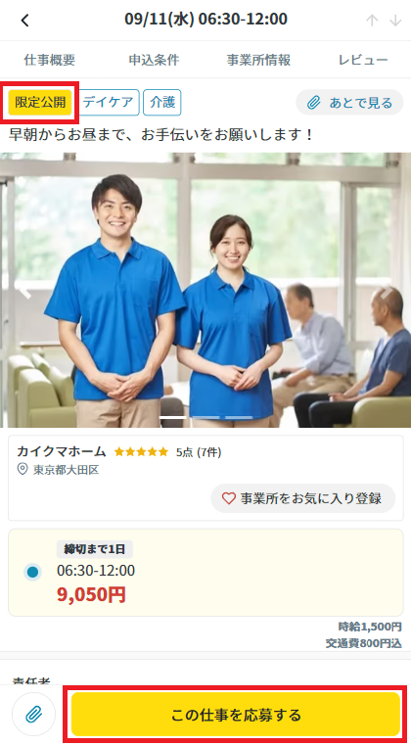Select the デイケア tag
Viewport: 411px width, 745px height.
tap(109, 103)
